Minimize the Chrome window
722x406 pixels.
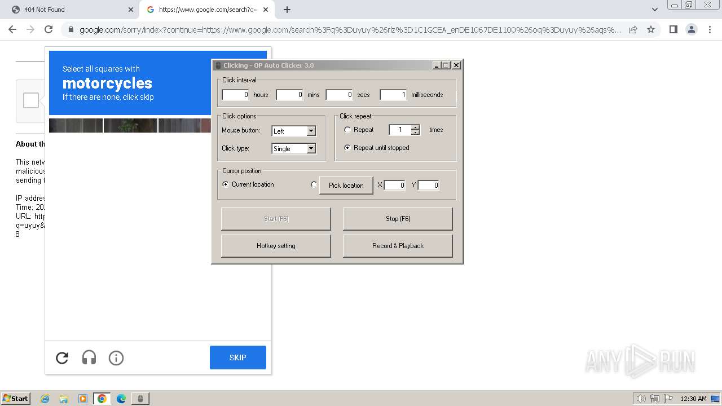(674, 5)
